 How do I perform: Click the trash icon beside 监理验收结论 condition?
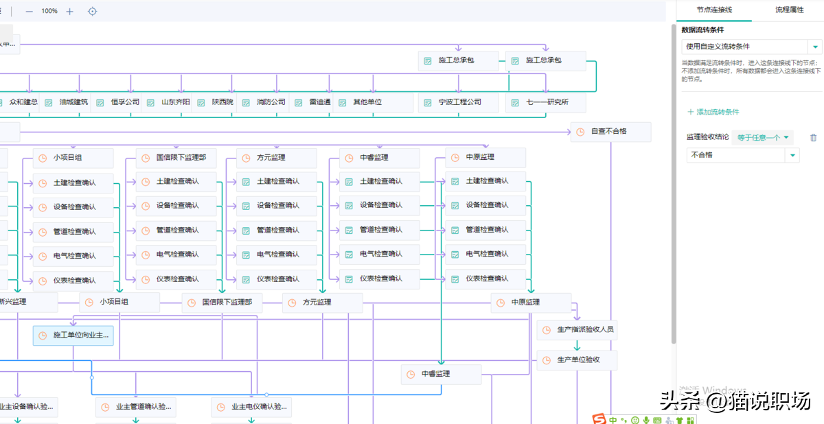813,137
